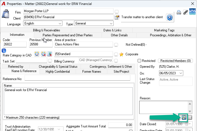The width and height of the screenshot is (197, 131).
Task: Click ellipsis button beside (5)Standard rate field
Action: point(116,54)
